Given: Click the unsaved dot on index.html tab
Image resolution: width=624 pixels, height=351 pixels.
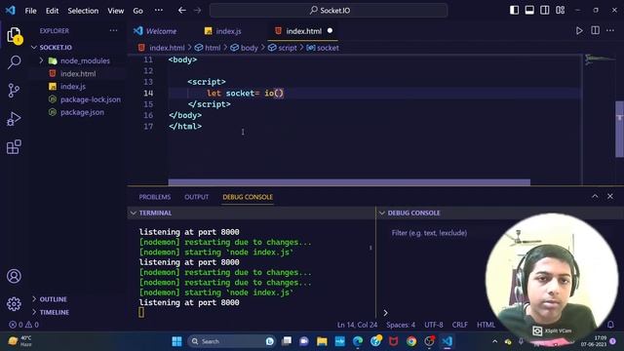Looking at the screenshot, I should (330, 30).
